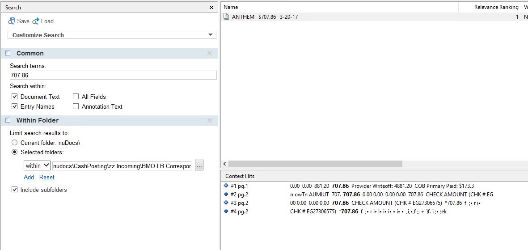This screenshot has width=528, height=250.
Task: Click the selected folder path field
Action: click(122, 166)
